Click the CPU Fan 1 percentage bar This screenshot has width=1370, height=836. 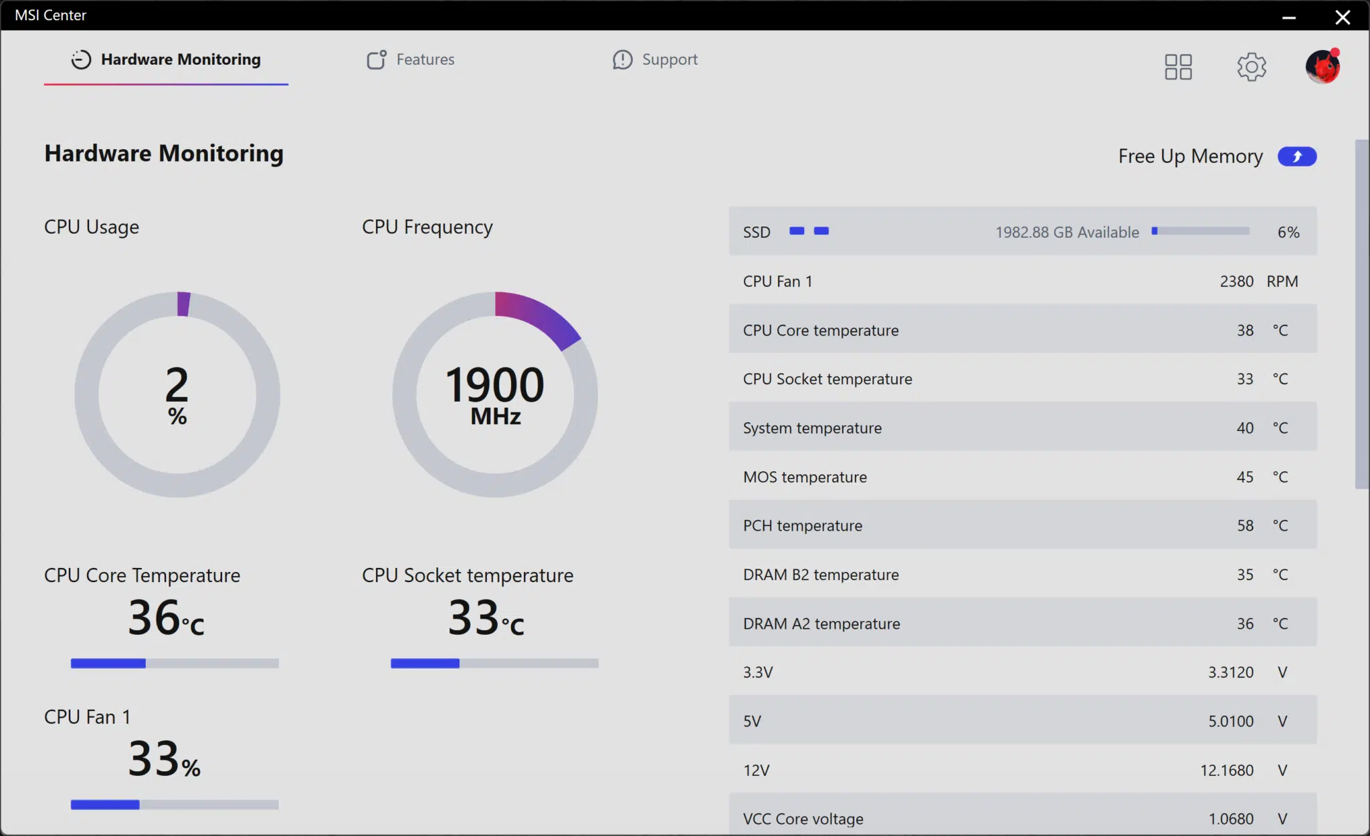click(175, 805)
